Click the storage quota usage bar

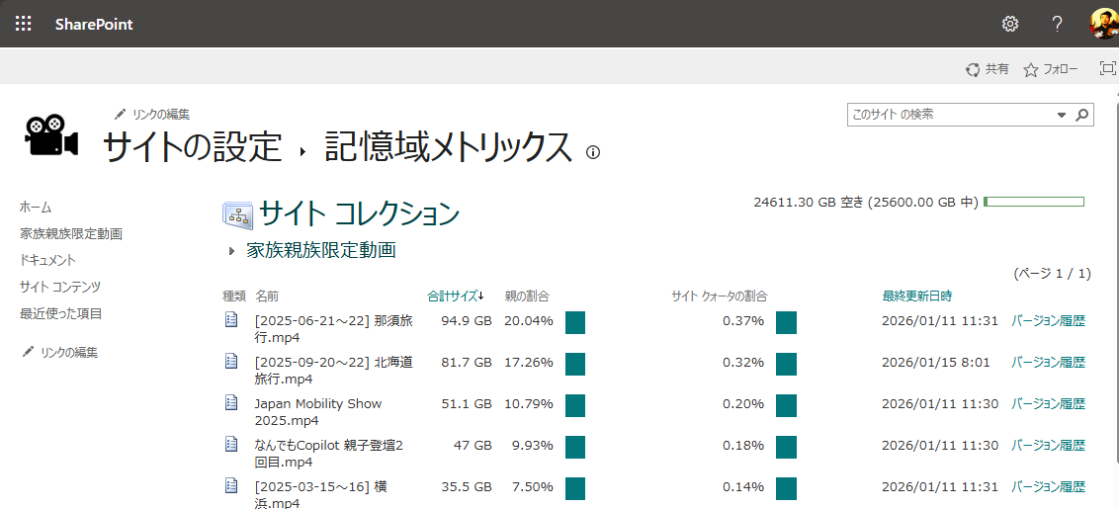[1034, 202]
